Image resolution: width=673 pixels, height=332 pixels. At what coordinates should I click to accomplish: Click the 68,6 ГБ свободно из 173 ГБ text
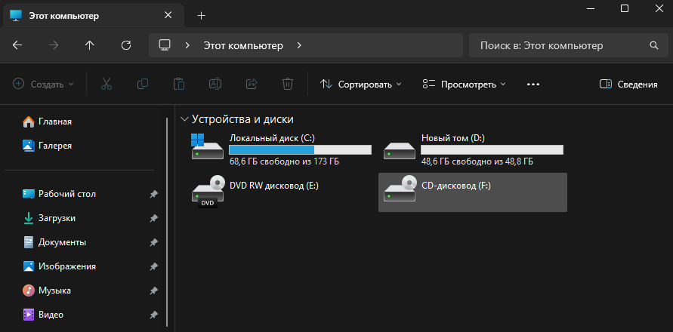click(x=284, y=161)
